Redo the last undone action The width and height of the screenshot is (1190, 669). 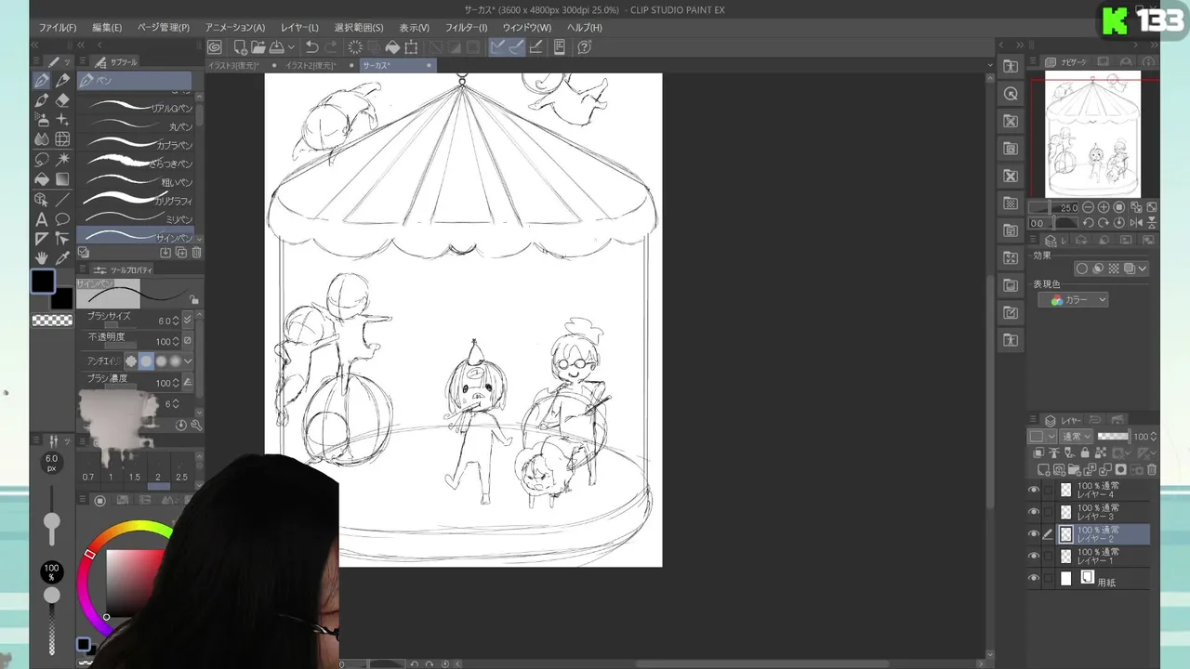click(331, 47)
